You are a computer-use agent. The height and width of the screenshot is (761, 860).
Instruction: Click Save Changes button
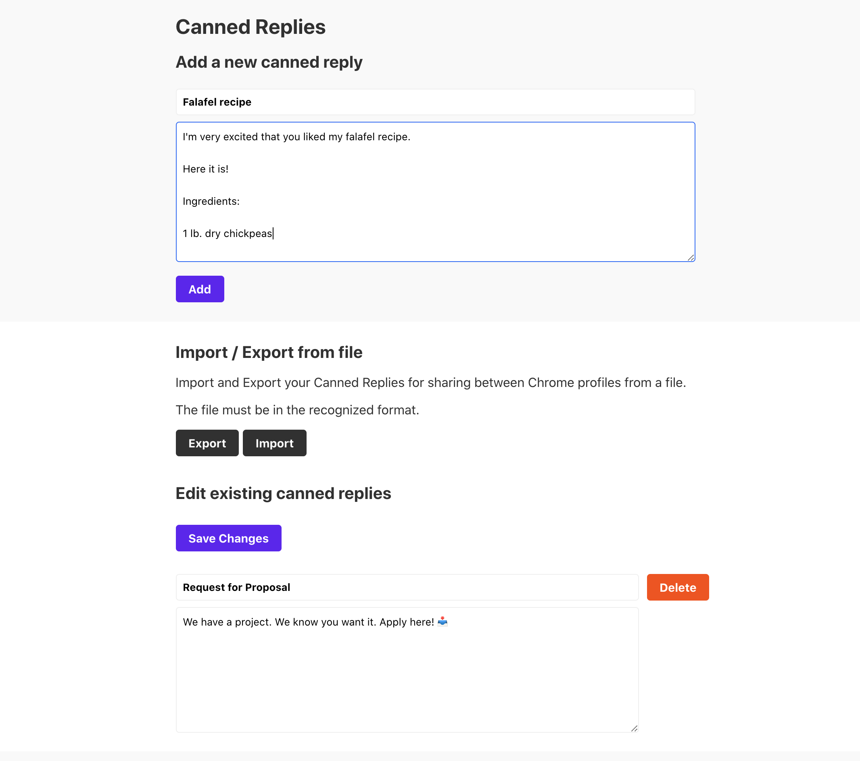click(228, 538)
